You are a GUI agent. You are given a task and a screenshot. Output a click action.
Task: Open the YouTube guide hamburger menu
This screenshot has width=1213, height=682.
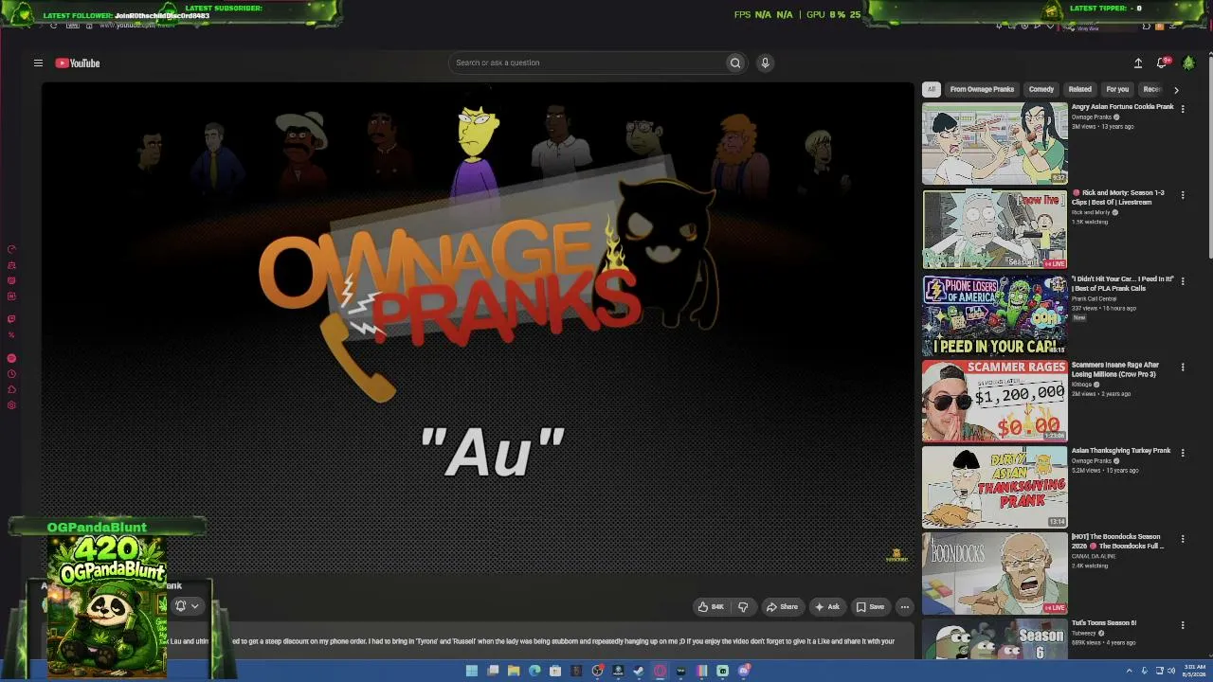click(38, 63)
